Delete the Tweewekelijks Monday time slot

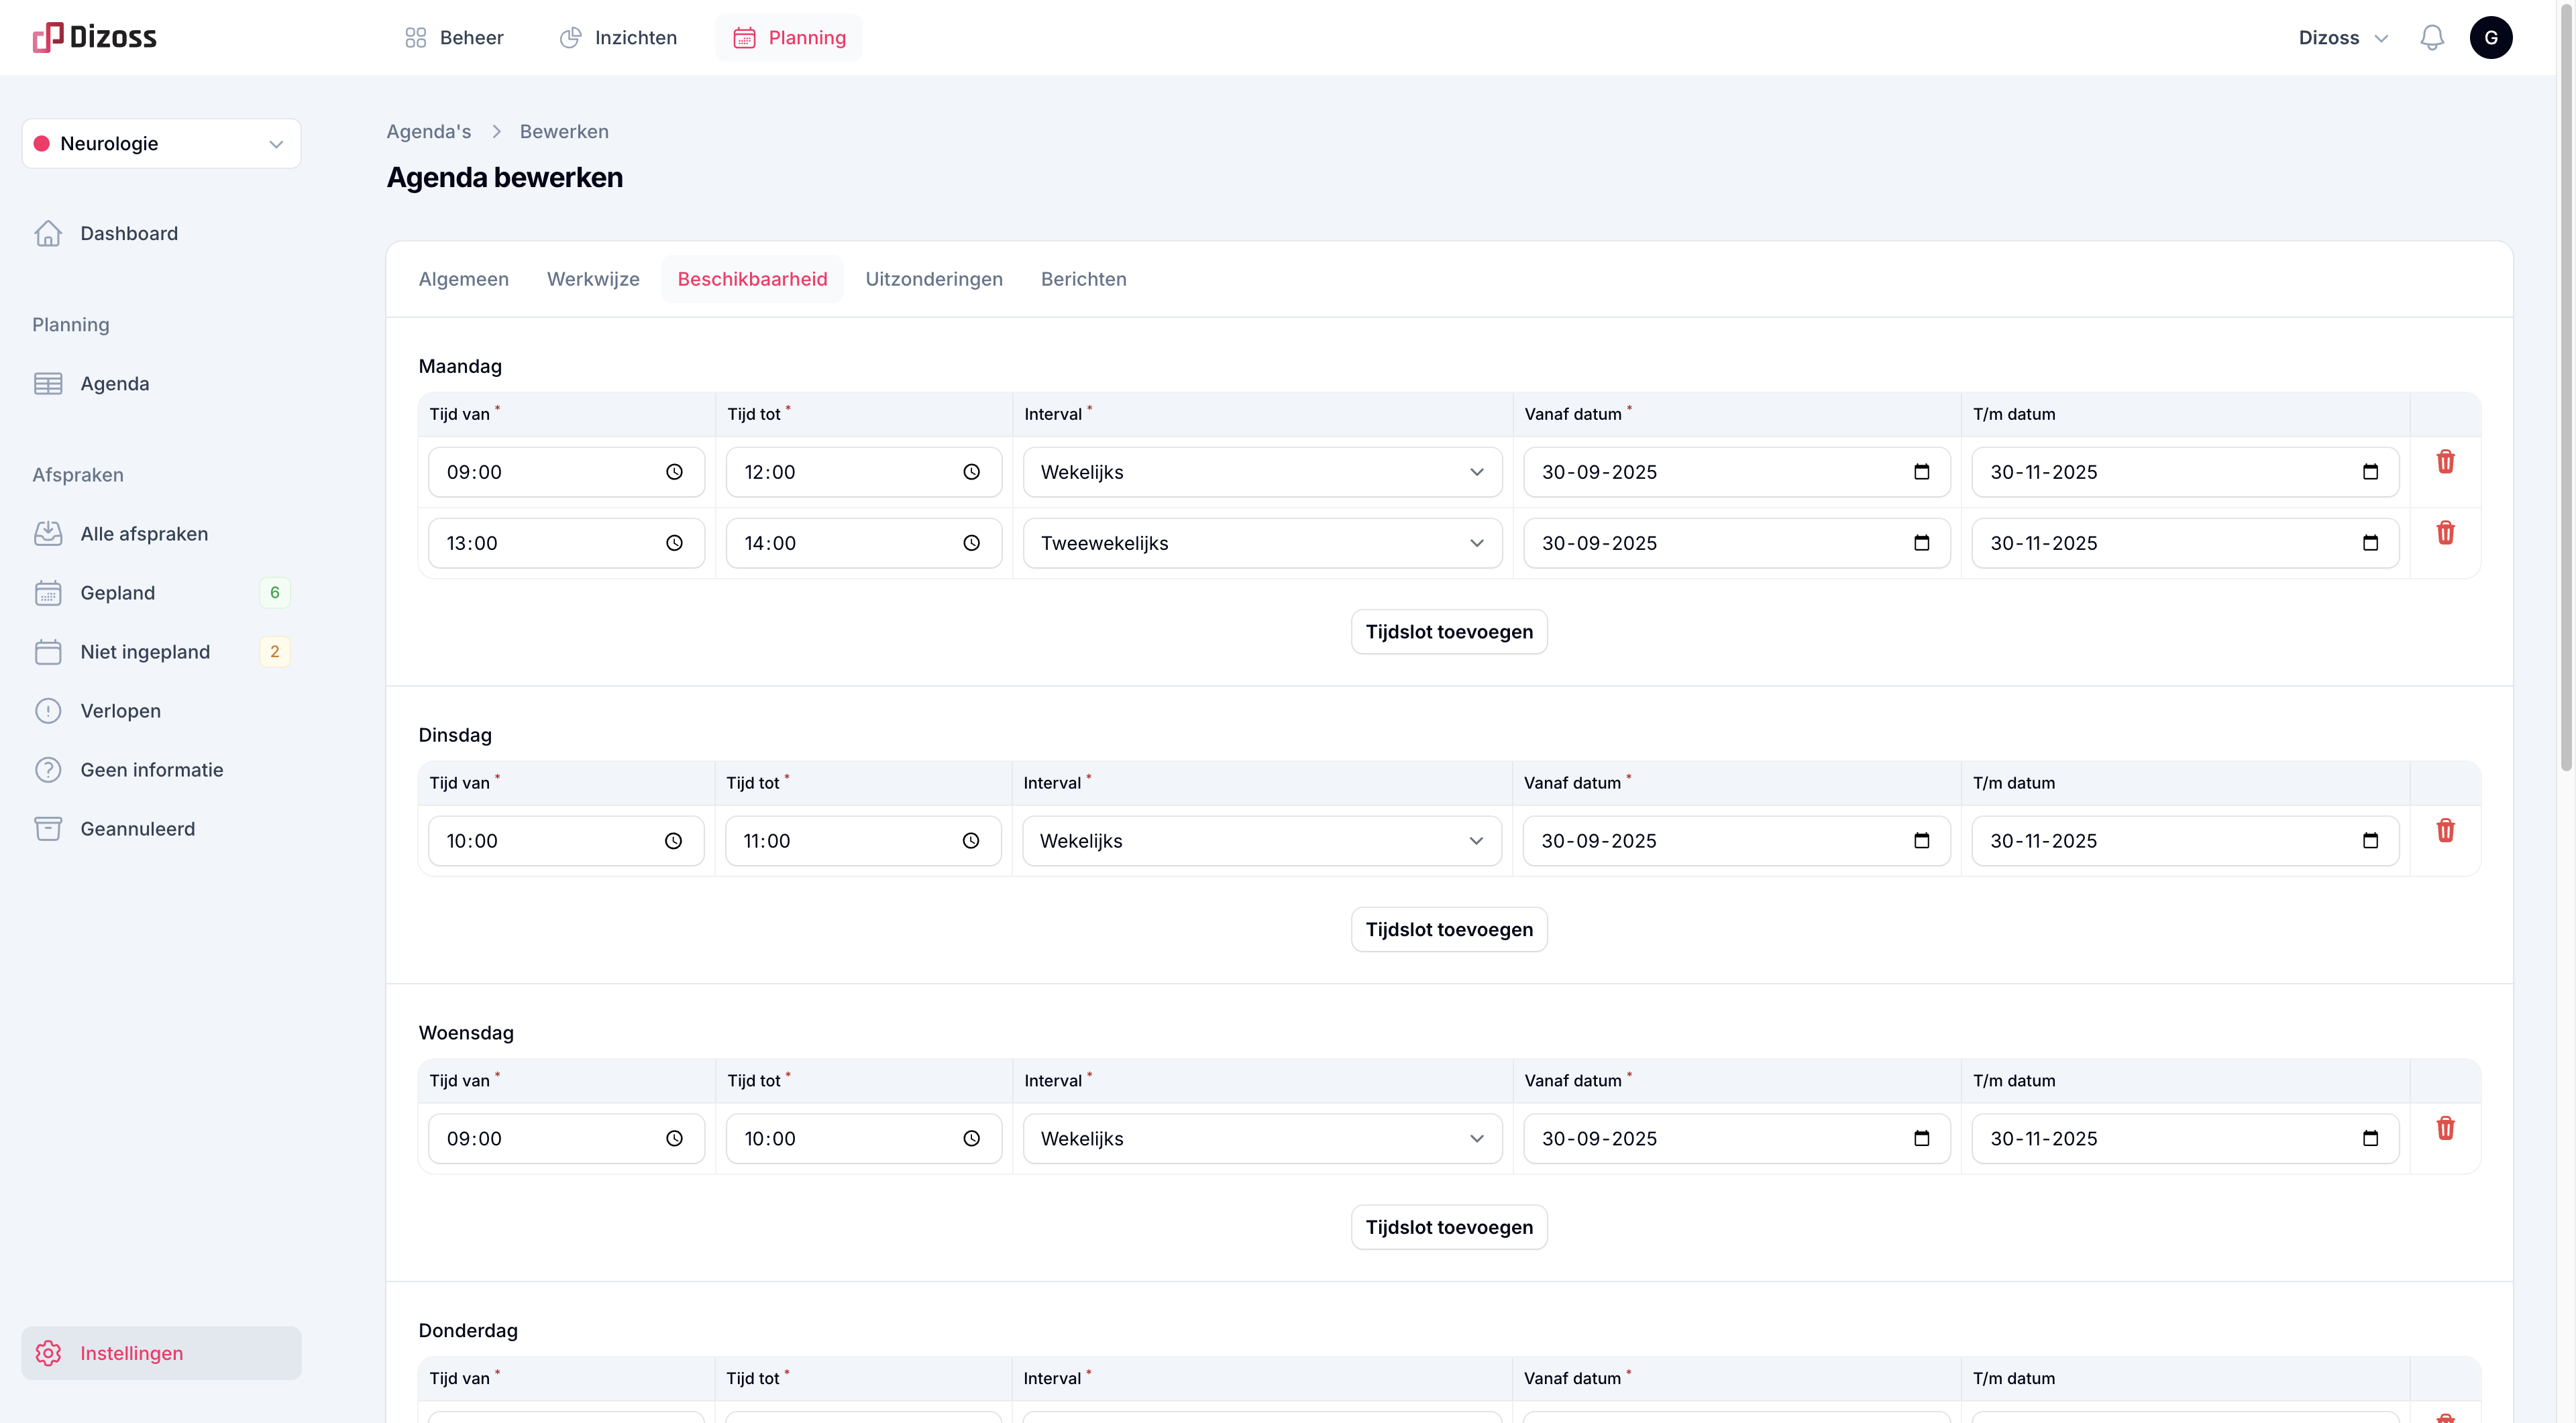pyautogui.click(x=2445, y=532)
